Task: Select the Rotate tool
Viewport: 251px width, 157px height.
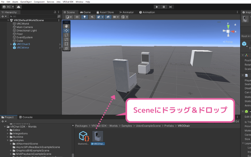Action: click(x=66, y=35)
